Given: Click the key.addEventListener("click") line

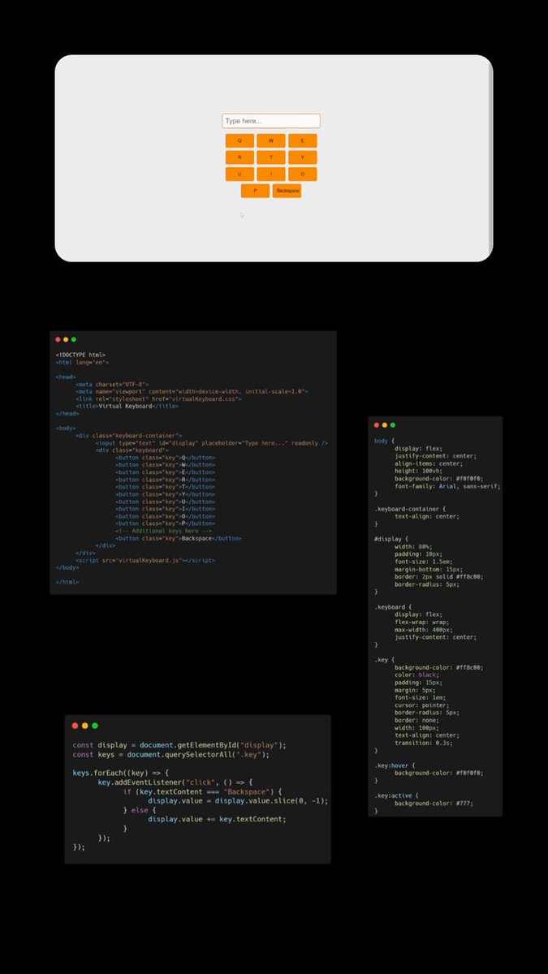Looking at the screenshot, I should pos(175,782).
